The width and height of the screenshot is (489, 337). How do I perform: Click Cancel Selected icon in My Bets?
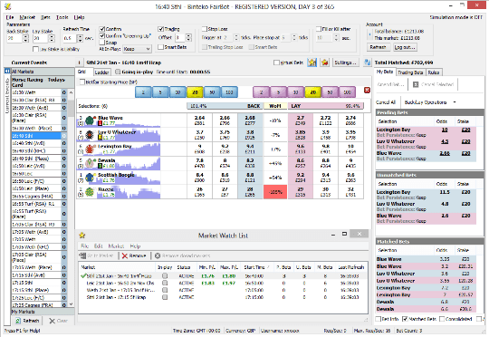click(x=416, y=84)
